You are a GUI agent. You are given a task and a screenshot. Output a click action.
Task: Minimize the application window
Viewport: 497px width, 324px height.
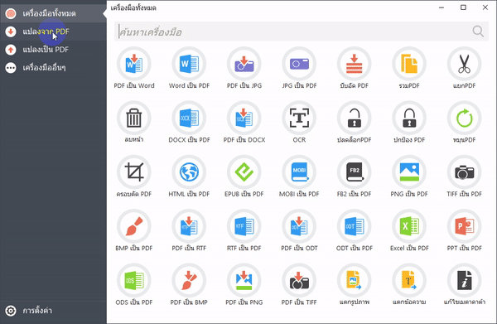442,7
